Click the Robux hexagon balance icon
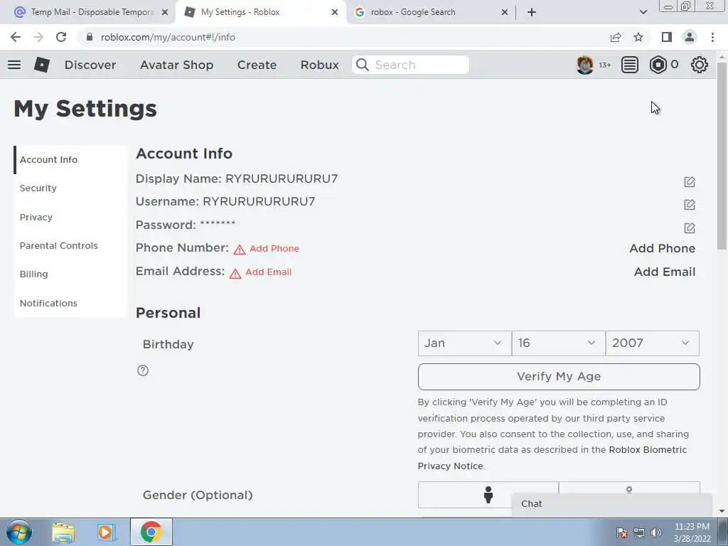Viewport: 728px width, 546px height. pyautogui.click(x=658, y=65)
